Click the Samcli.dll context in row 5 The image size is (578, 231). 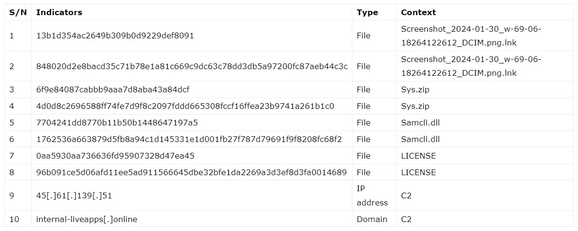[420, 123]
